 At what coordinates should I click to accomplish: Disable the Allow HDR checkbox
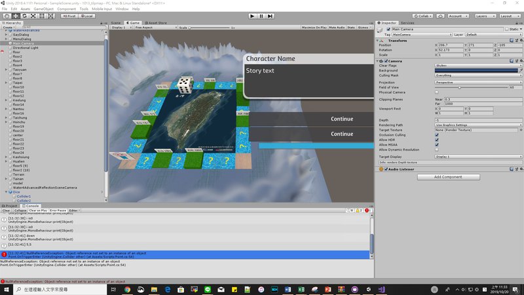click(437, 140)
